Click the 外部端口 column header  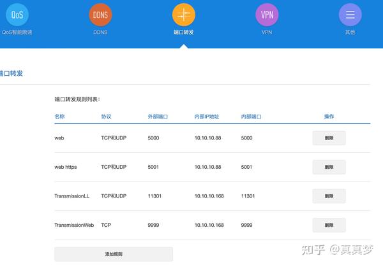(158, 117)
